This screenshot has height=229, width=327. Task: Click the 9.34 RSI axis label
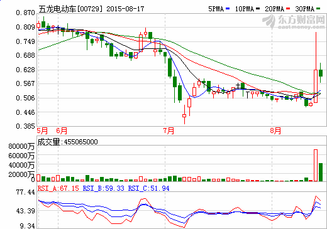[27, 226]
